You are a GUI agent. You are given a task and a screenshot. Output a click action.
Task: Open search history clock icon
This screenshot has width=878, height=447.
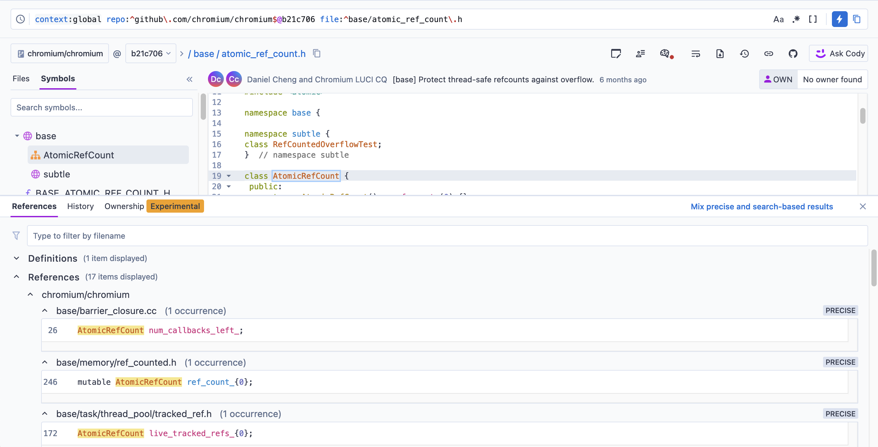(x=20, y=19)
